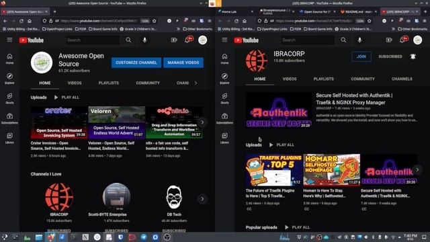Play all Uploads on Awesome Open Source
This screenshot has width=430, height=242.
click(67, 97)
